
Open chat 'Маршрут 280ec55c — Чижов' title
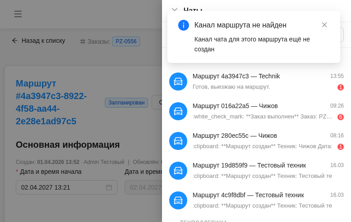[x=234, y=136]
